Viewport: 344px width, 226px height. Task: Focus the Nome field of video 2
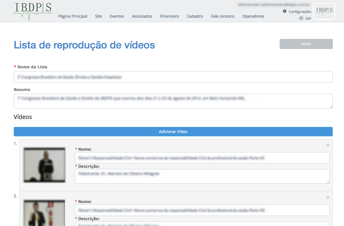(x=202, y=210)
